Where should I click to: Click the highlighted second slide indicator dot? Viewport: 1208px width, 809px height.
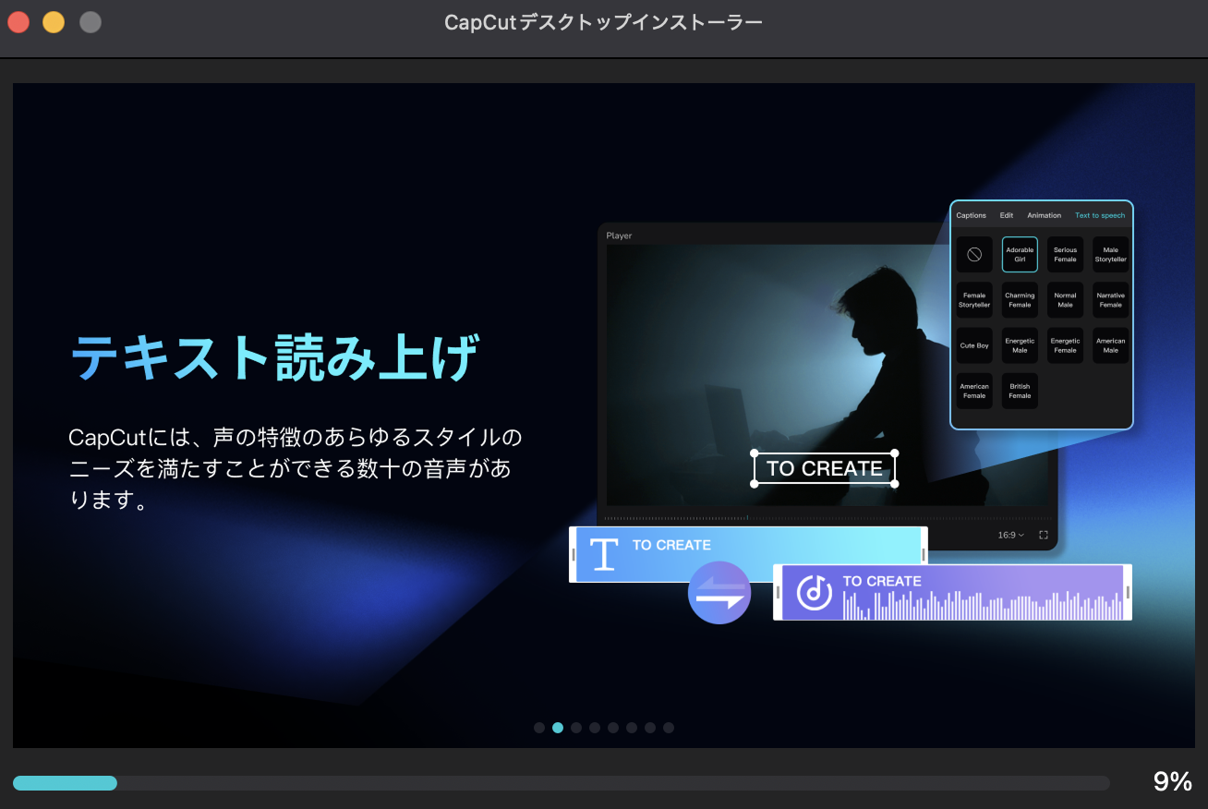pyautogui.click(x=558, y=728)
